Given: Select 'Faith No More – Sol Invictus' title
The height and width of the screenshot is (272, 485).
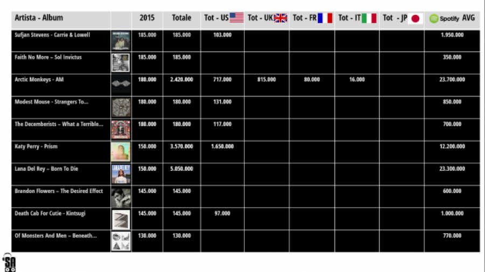Looking at the screenshot, I should 48,57.
